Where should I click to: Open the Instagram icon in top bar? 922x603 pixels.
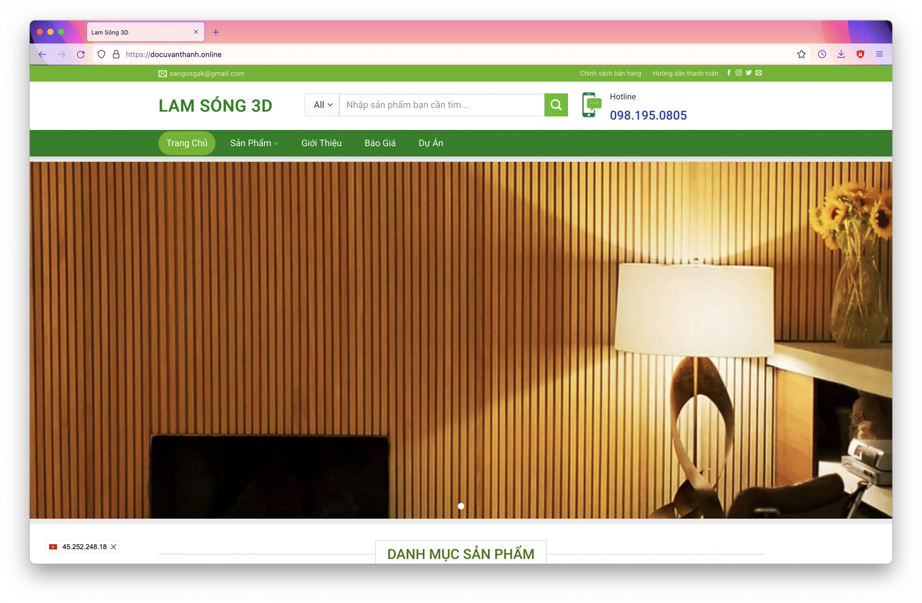(x=739, y=73)
